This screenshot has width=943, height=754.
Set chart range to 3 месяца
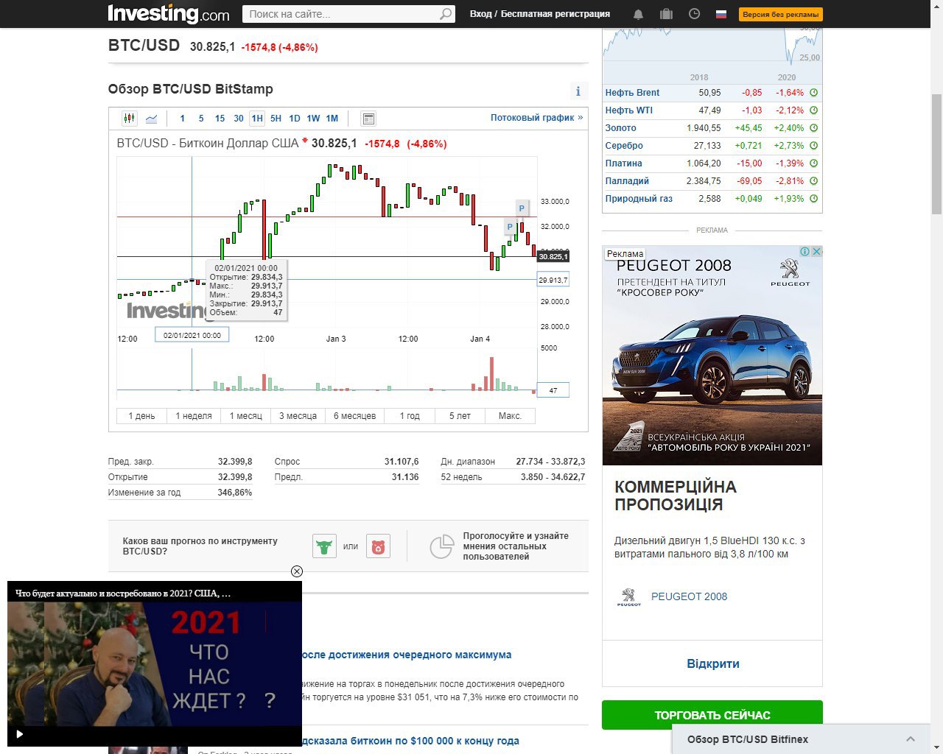coord(298,416)
